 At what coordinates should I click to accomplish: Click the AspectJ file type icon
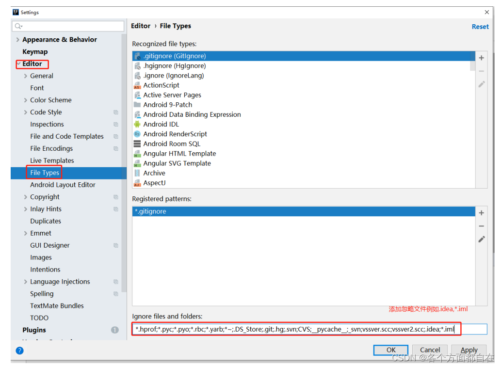click(137, 183)
